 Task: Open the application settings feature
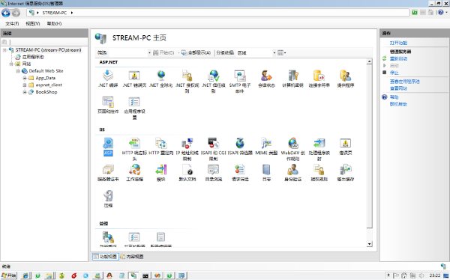(x=134, y=108)
